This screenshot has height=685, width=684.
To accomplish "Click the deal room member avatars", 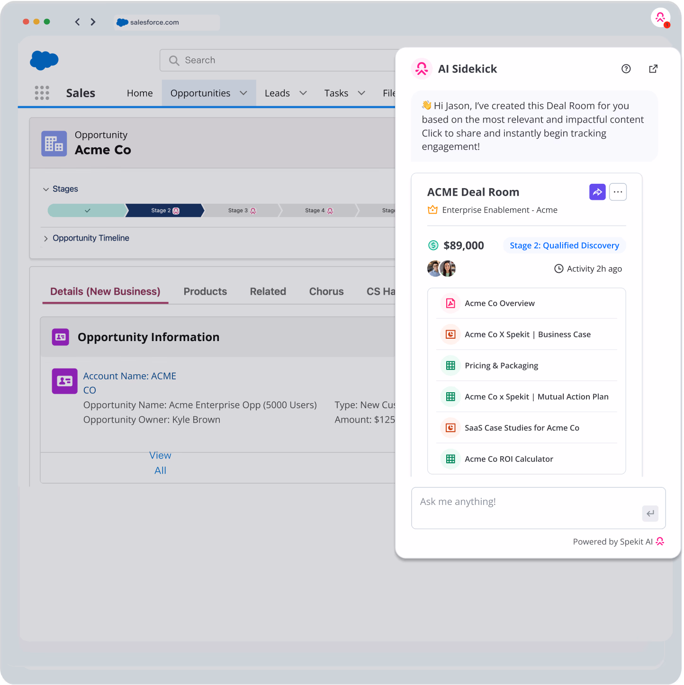I will (x=441, y=269).
